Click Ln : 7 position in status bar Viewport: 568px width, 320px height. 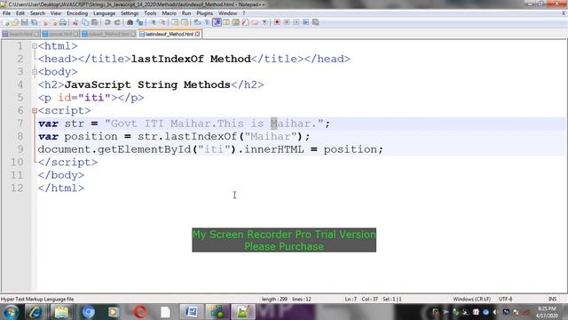[351, 299]
